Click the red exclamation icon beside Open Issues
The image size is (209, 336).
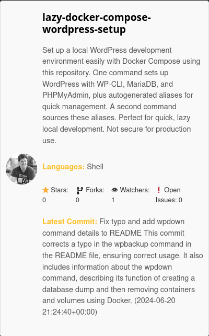159,190
